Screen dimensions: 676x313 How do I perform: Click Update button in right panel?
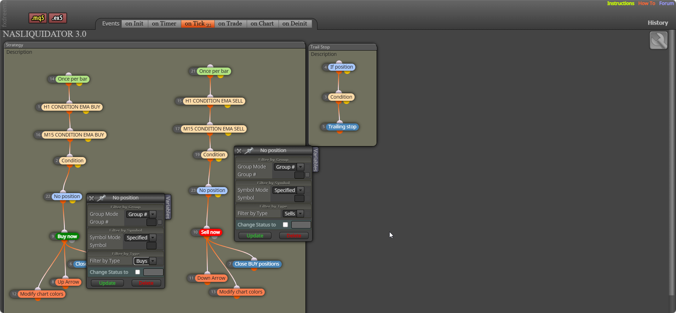[x=255, y=236]
